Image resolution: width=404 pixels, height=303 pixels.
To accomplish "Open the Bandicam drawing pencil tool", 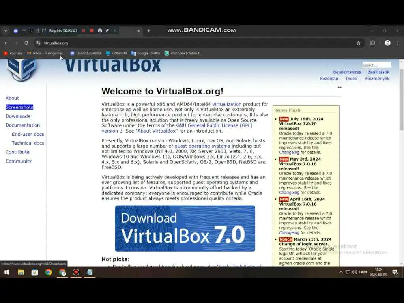I will (107, 31).
